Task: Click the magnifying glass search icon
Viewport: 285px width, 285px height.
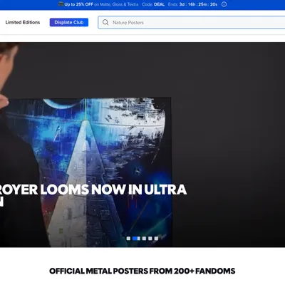Action: coord(105,22)
